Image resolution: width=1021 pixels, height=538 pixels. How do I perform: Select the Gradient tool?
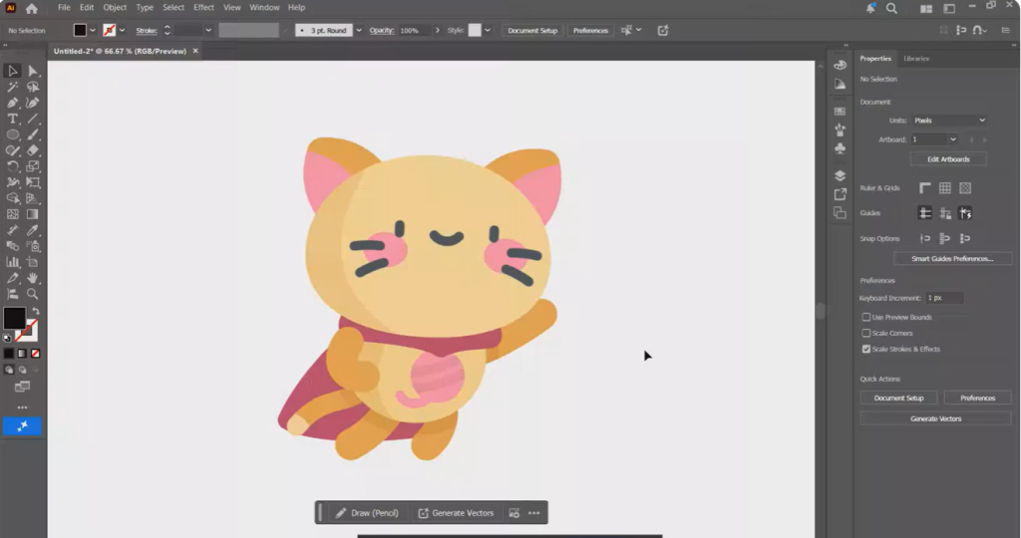[33, 214]
